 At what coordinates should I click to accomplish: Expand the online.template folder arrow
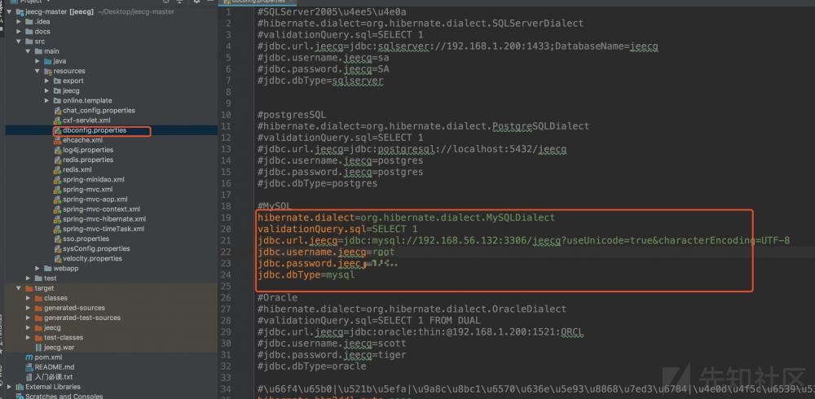click(x=47, y=100)
